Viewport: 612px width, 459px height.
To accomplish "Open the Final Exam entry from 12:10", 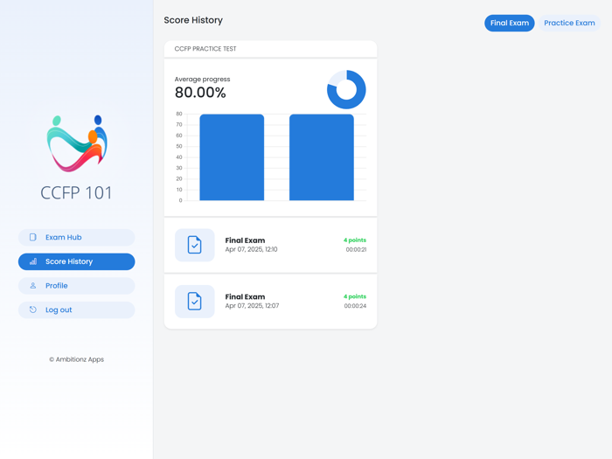I will pyautogui.click(x=270, y=245).
